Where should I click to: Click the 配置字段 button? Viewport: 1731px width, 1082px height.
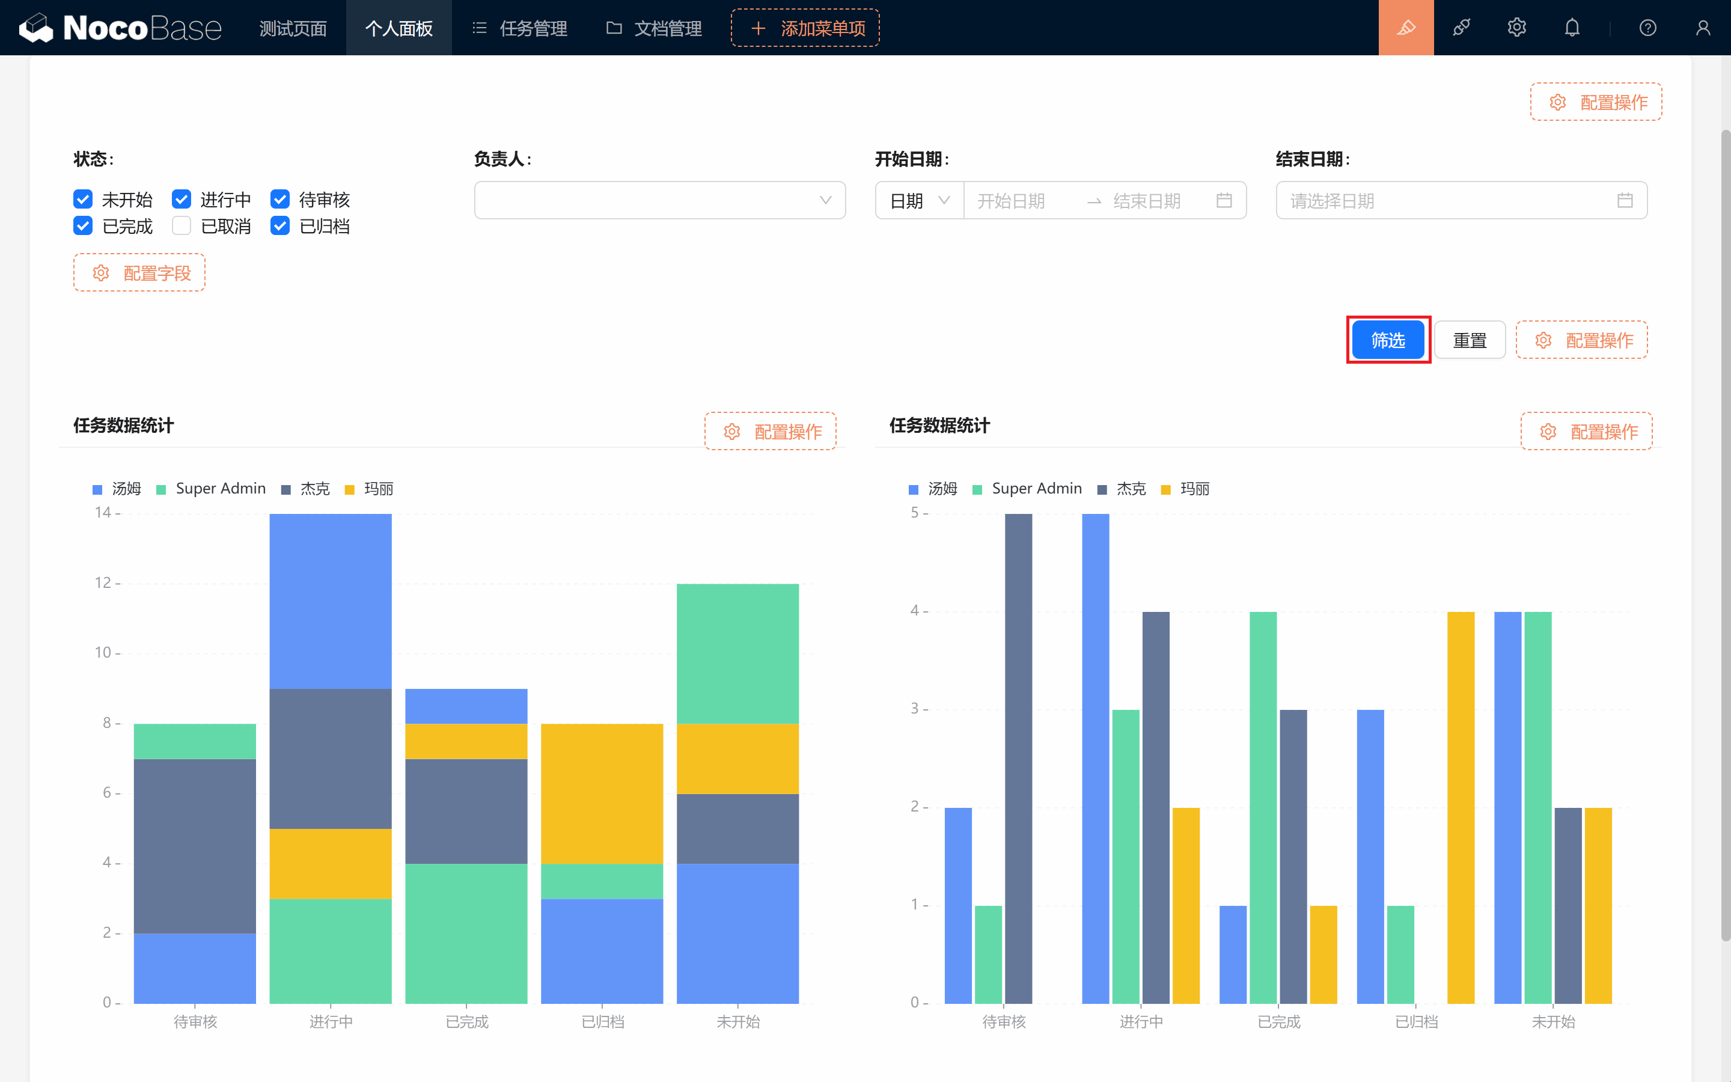pos(139,273)
